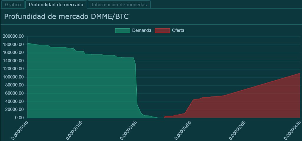Select the Profundidad de mercado tab
The width and height of the screenshot is (302, 141).
56,5
